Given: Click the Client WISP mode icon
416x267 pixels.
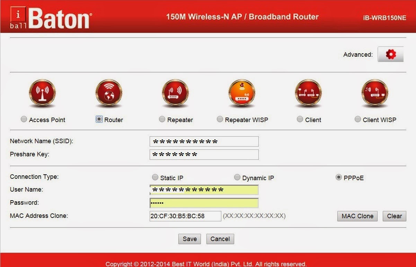Looking at the screenshot, I should 375,93.
